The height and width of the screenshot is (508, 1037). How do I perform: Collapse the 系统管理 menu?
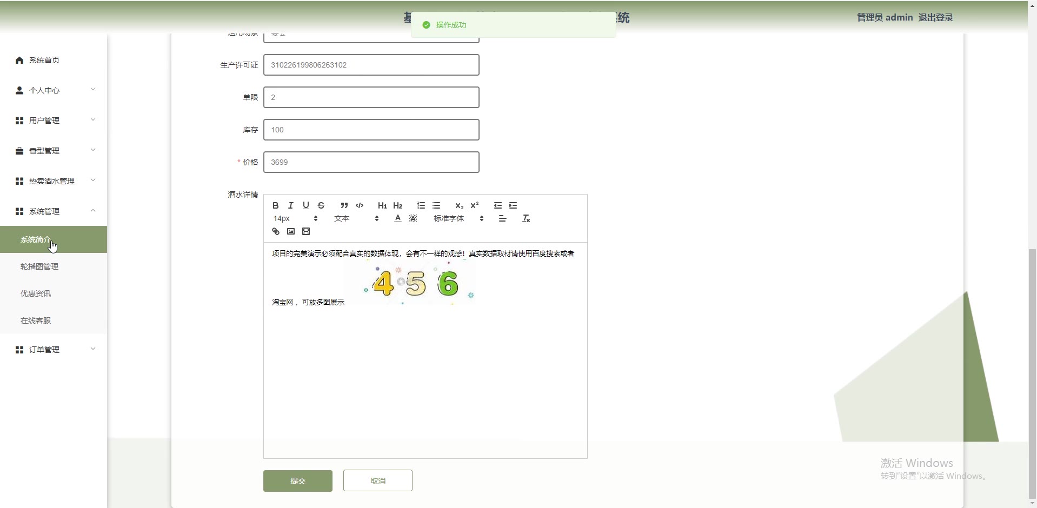[x=54, y=211]
